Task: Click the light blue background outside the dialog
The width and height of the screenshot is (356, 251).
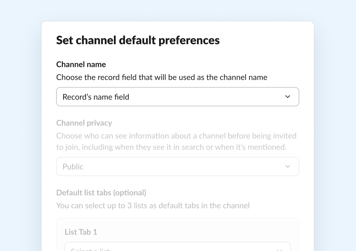Action: pyautogui.click(x=21, y=118)
